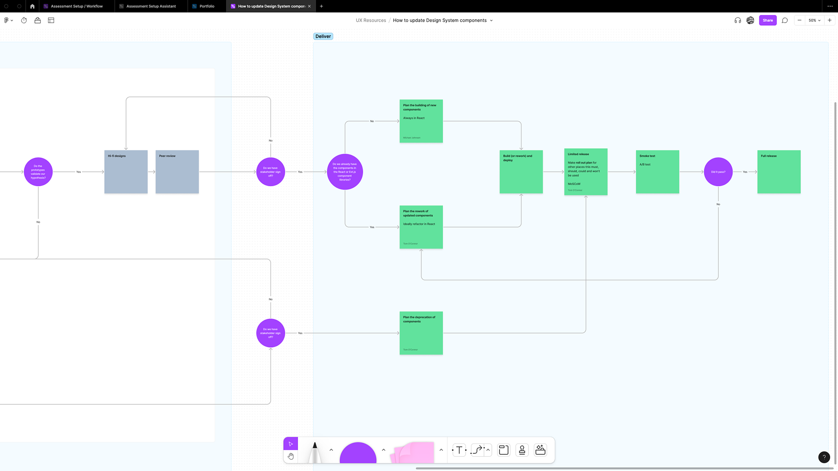The image size is (838, 471).
Task: Switch to the Hand tool
Action: click(291, 456)
